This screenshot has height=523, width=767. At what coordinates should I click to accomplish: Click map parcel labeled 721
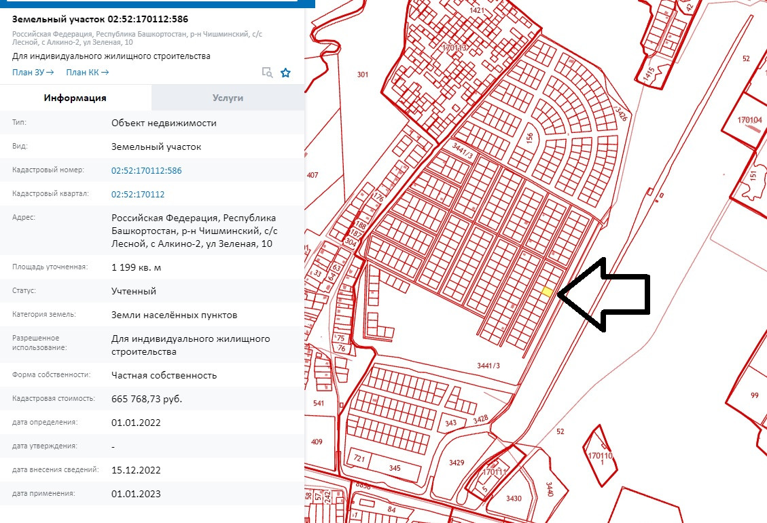[359, 458]
